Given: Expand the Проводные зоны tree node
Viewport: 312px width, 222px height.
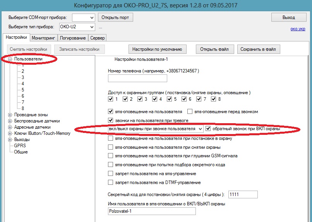Looking at the screenshot, I should 10,115.
